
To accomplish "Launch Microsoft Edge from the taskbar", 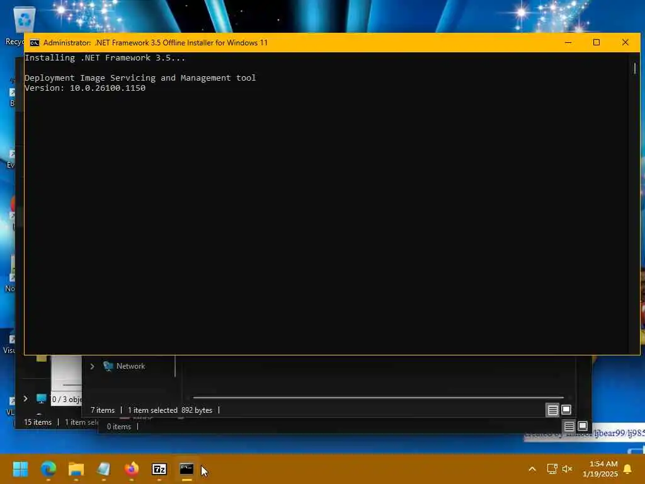I will [48, 469].
